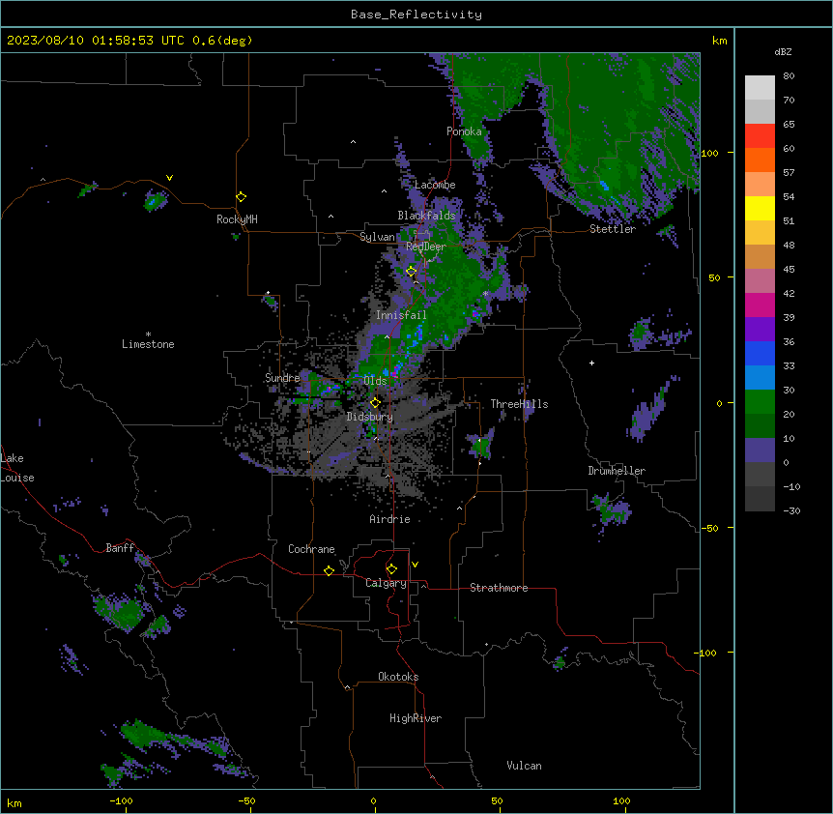Click the Vulcan city label

[525, 766]
